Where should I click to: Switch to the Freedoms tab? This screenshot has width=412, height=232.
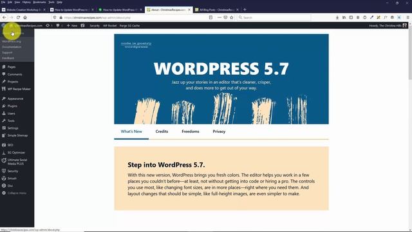(x=191, y=131)
